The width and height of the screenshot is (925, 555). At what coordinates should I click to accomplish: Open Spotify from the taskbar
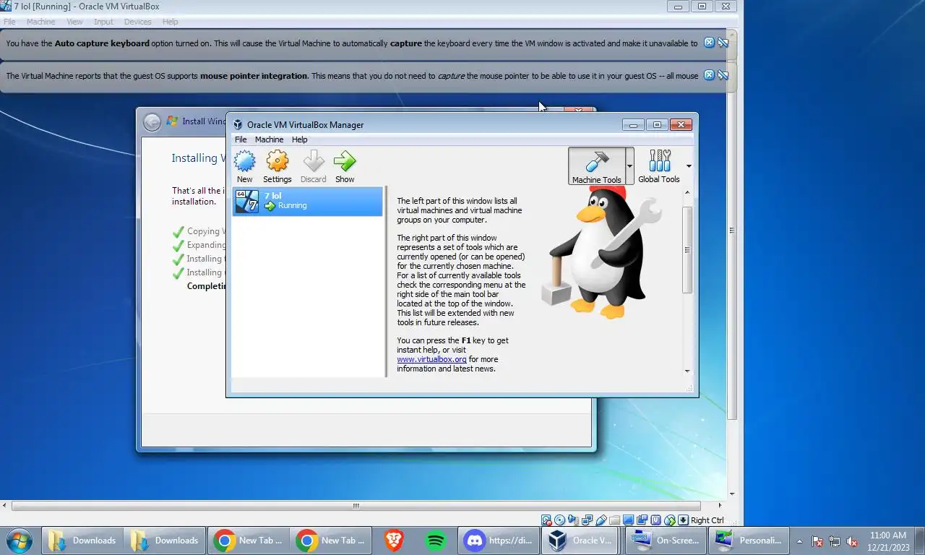pos(435,540)
